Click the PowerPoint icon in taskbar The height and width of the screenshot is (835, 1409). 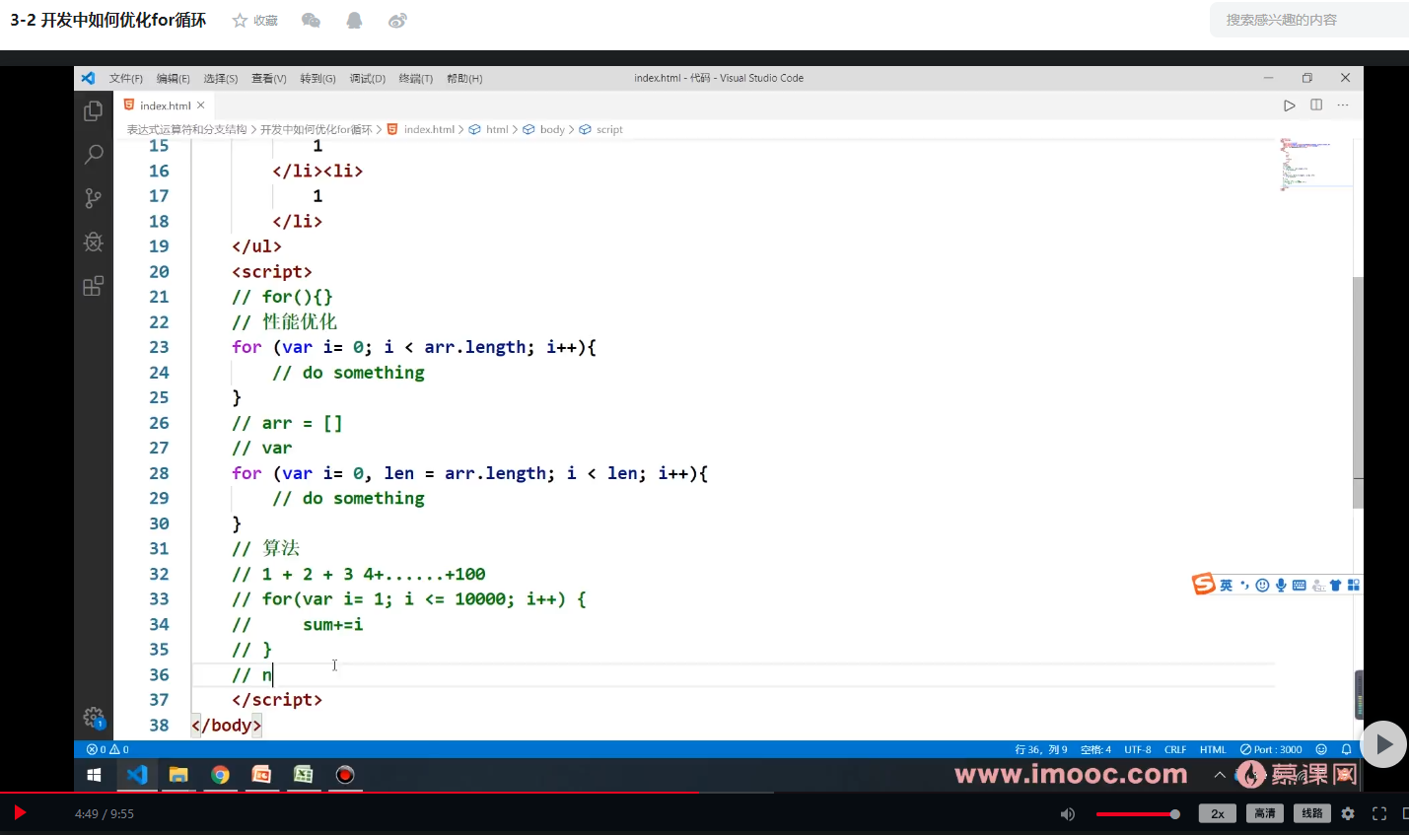(x=261, y=775)
